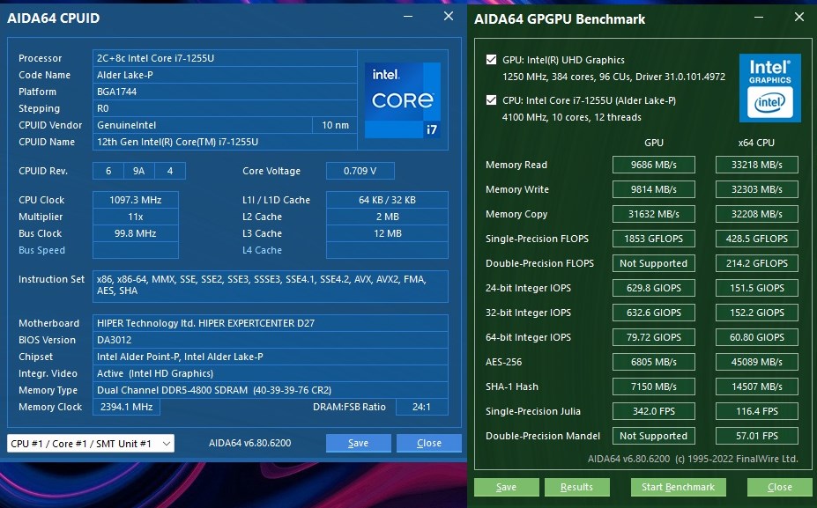Click the Multiplier value 11x

coord(136,217)
